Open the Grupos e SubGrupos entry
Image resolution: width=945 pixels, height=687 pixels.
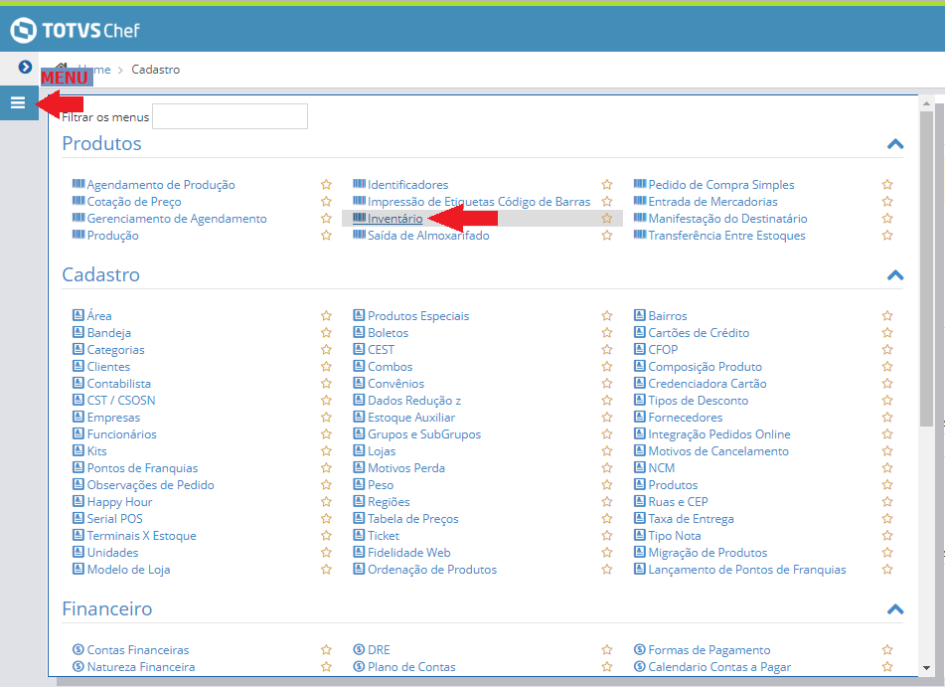click(424, 433)
